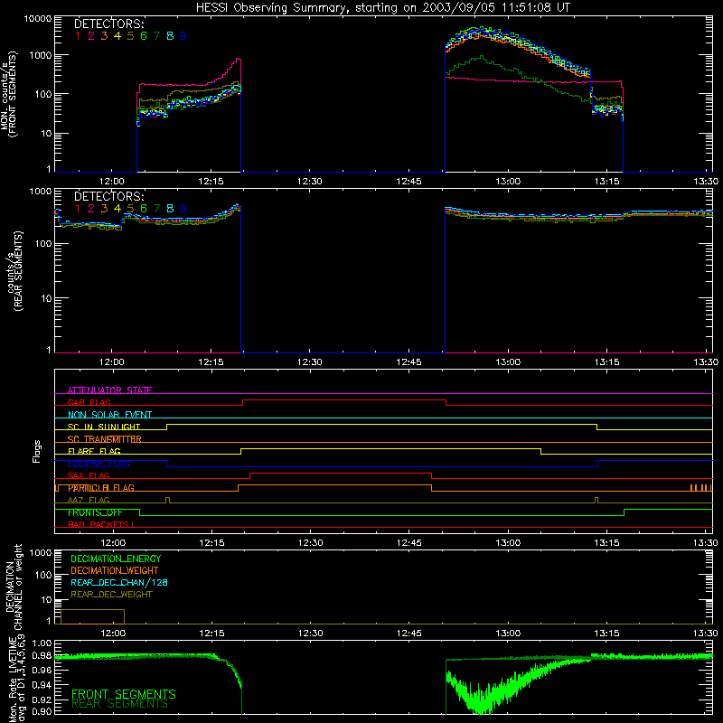Screen dimensions: 723x723
Task: Click DETECTORS: label in front segments plot
Action: [108, 24]
